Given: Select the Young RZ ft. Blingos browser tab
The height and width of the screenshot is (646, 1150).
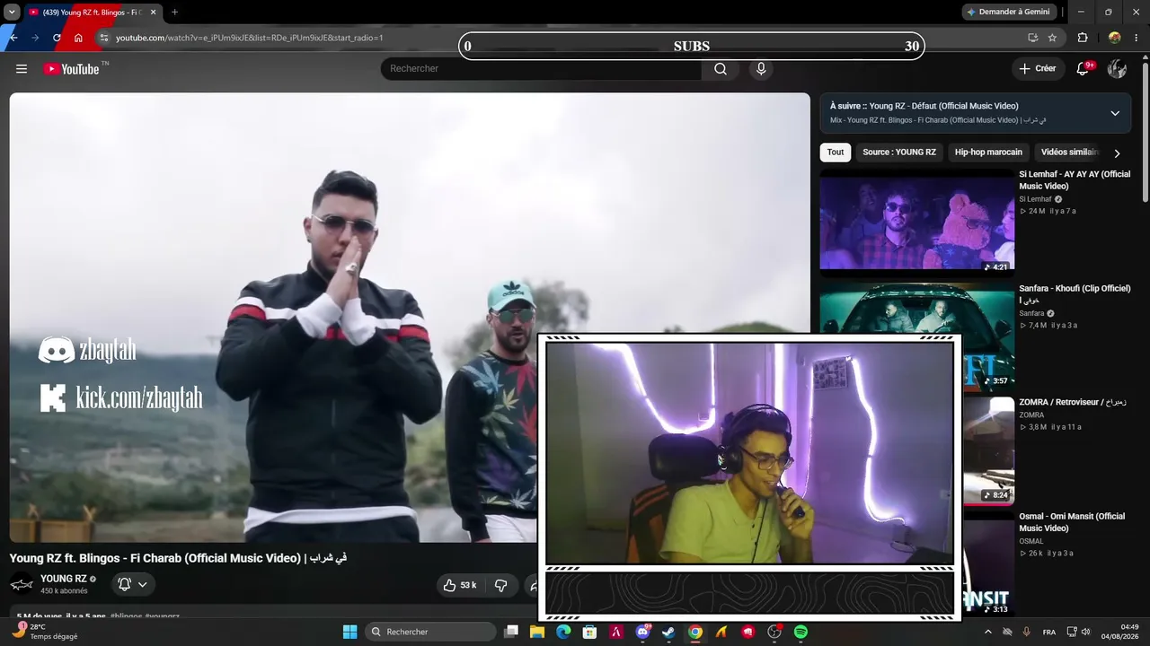Looking at the screenshot, I should (92, 12).
